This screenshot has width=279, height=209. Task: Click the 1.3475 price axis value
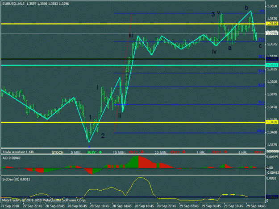272,94
